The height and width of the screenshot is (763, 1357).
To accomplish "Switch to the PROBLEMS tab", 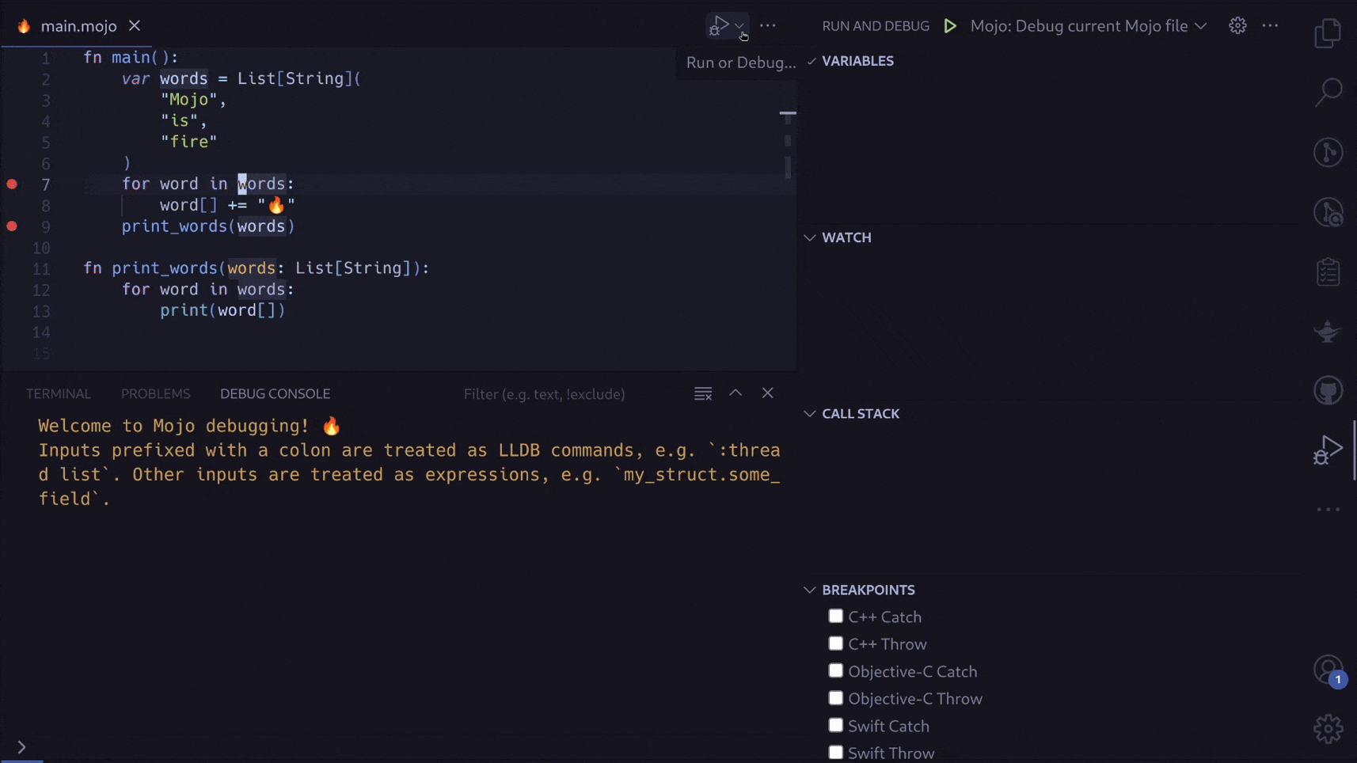I will click(x=155, y=393).
